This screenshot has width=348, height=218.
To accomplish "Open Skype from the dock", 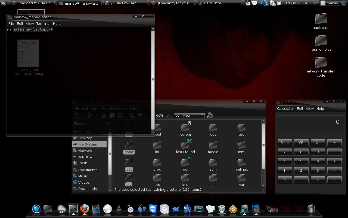I will click(164, 209).
